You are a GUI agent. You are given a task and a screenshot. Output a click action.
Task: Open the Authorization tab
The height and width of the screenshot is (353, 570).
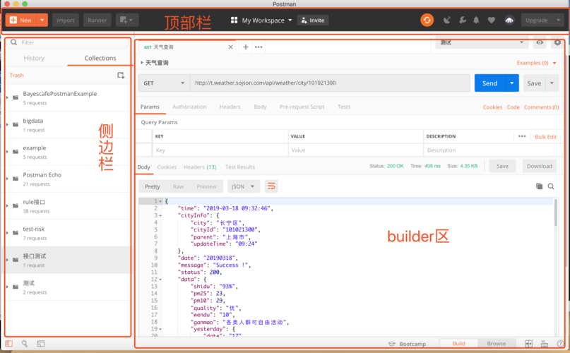pyautogui.click(x=189, y=107)
